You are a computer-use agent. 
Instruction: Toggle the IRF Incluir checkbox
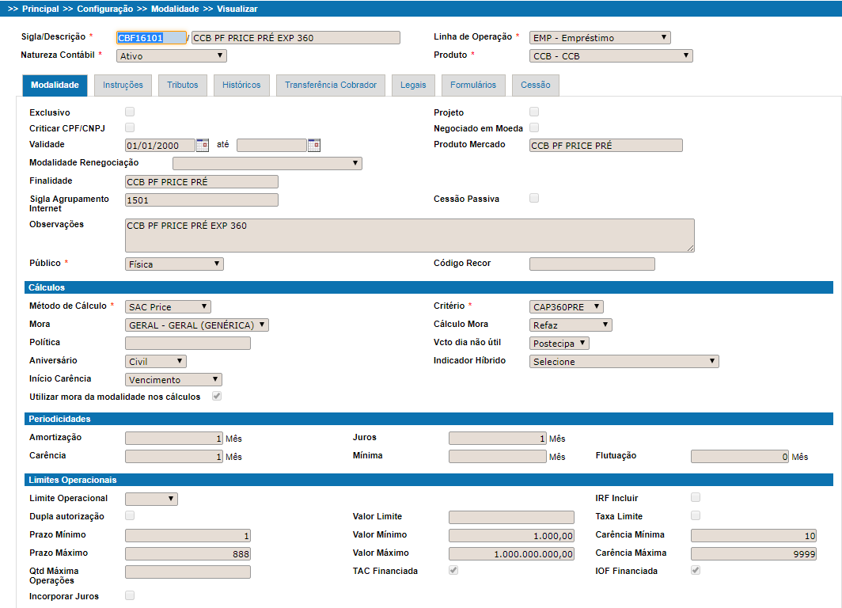[x=696, y=497]
